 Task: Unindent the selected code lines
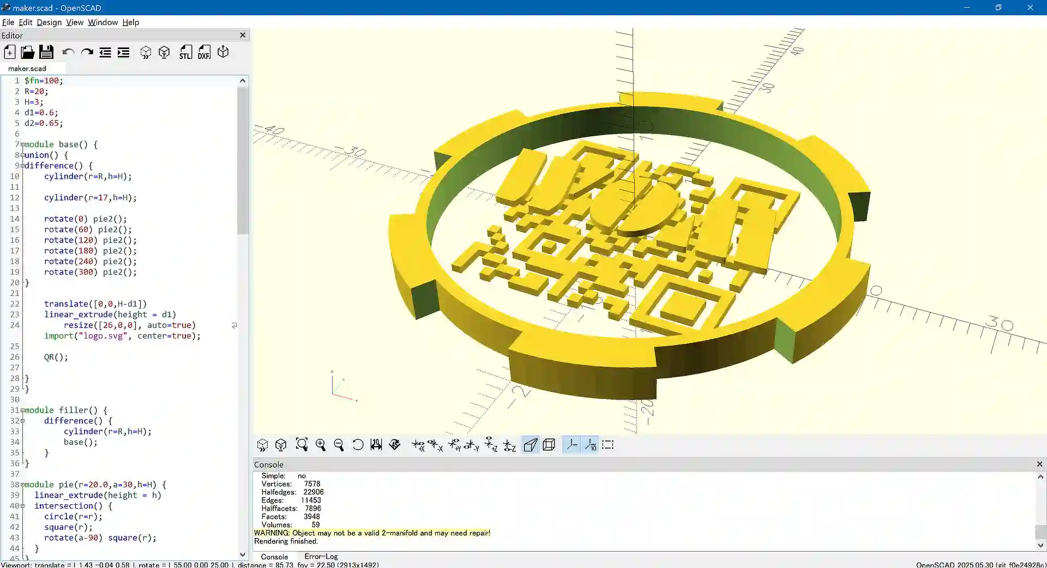105,52
